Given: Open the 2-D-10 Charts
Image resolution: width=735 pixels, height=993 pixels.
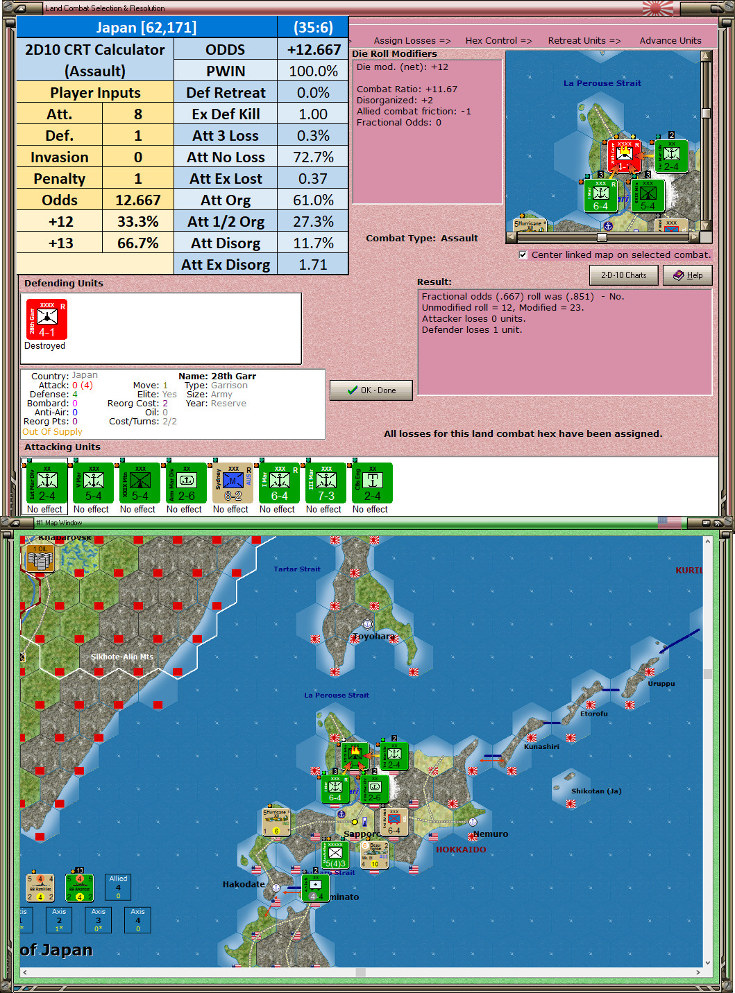Looking at the screenshot, I should pyautogui.click(x=624, y=275).
